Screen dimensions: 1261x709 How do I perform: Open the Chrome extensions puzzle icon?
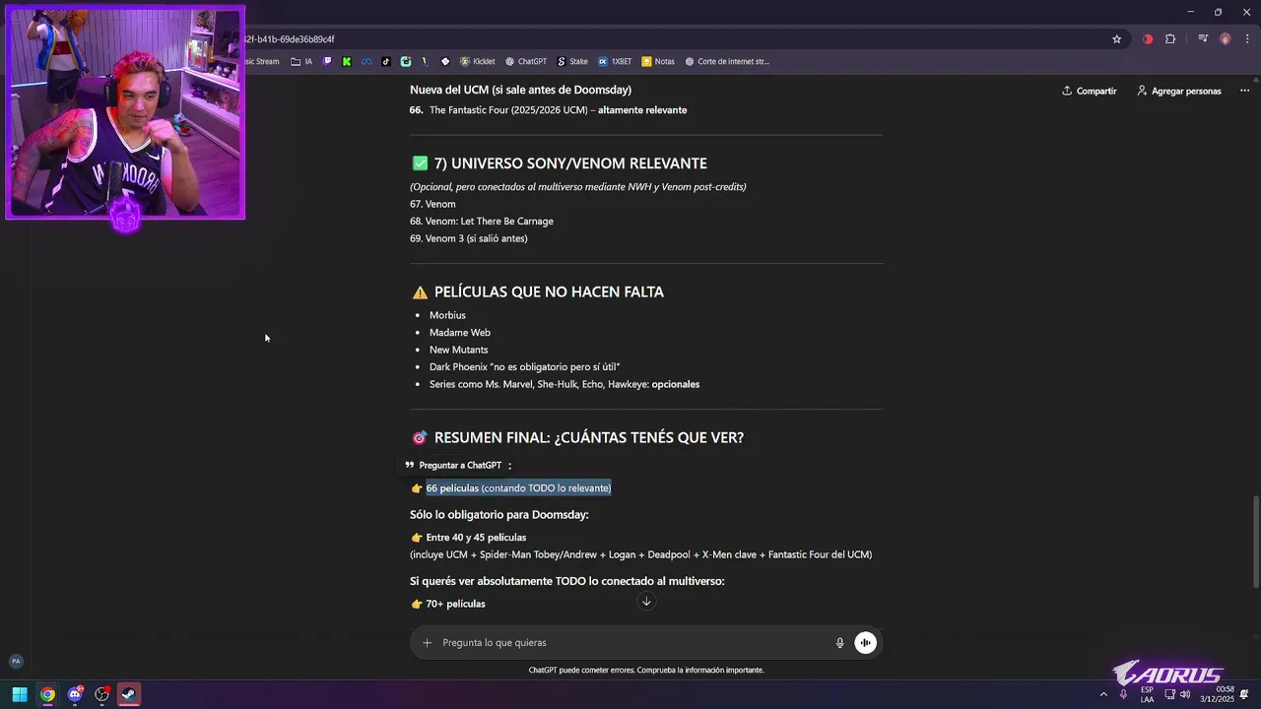[1170, 39]
